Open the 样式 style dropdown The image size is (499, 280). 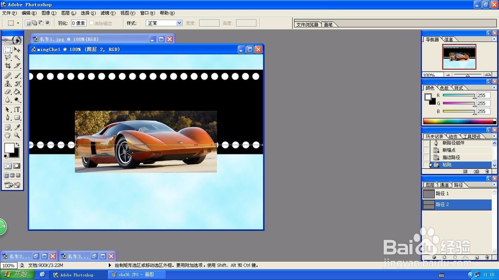(179, 23)
